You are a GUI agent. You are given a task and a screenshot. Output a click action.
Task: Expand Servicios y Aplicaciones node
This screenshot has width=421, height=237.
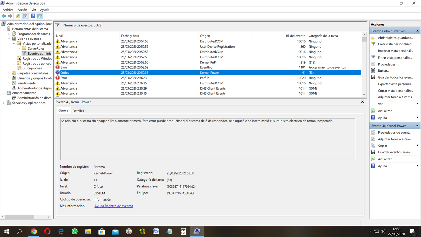[4, 103]
